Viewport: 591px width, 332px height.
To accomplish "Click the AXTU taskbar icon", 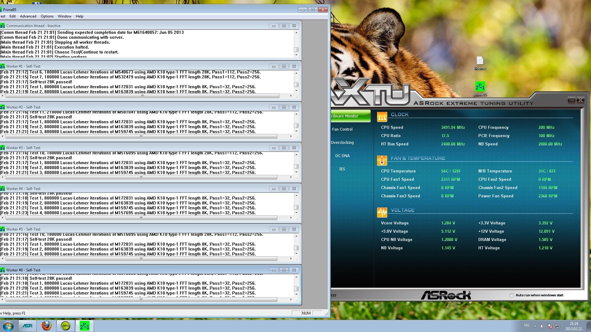I will (66, 326).
